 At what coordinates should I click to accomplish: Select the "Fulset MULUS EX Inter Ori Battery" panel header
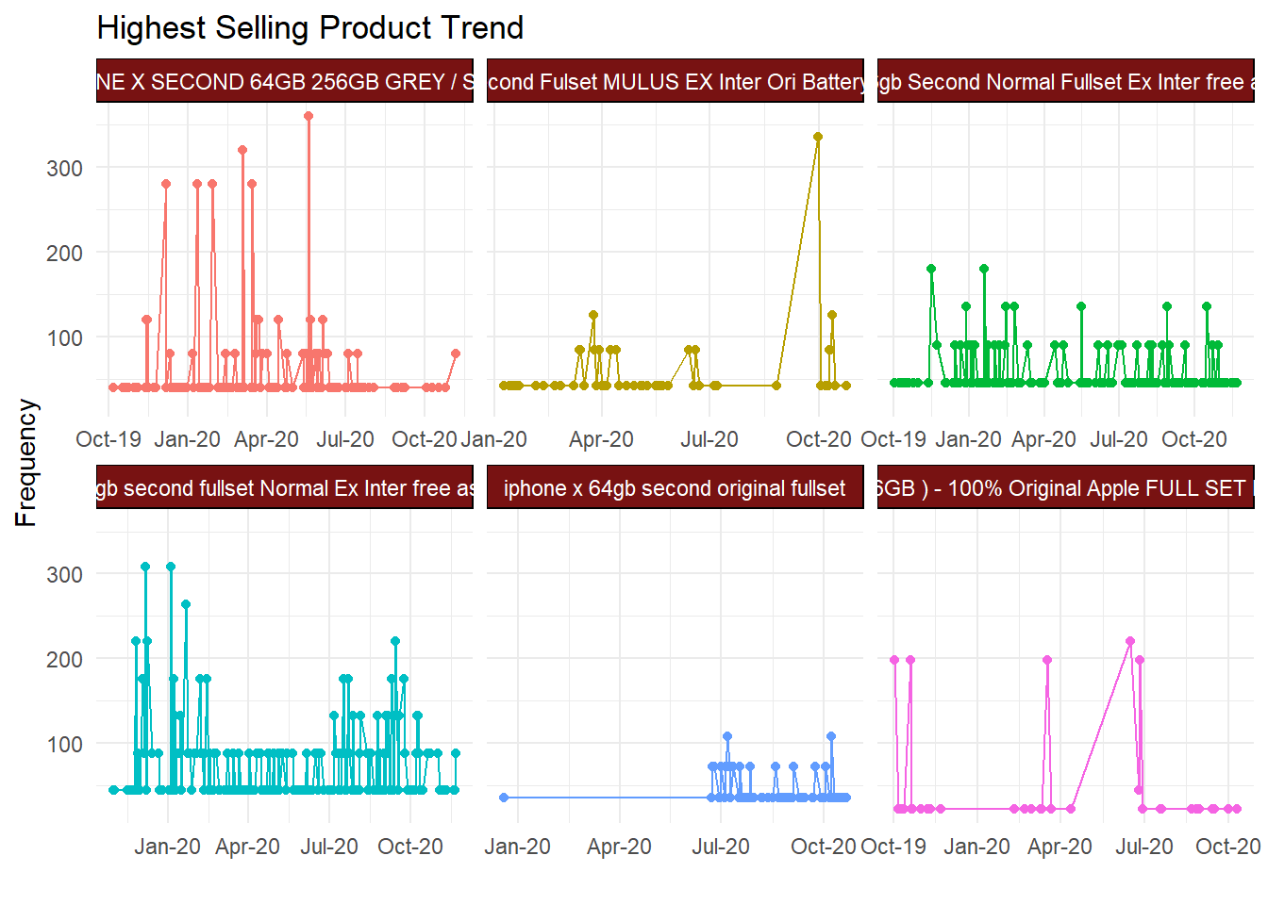(x=675, y=82)
